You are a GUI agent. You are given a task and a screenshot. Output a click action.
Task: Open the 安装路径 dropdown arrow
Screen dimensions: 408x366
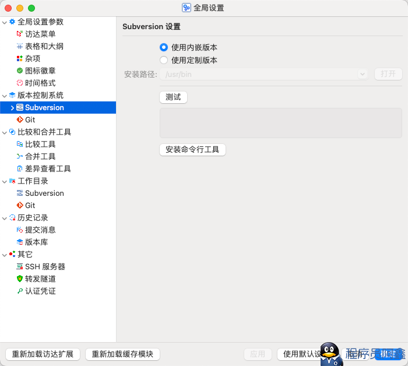click(362, 75)
